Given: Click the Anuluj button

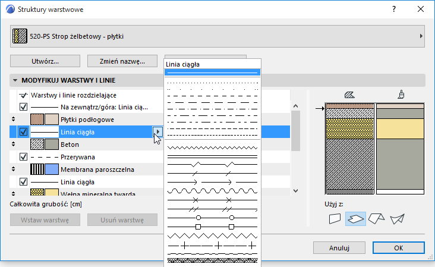Looking at the screenshot, I should coord(339,248).
